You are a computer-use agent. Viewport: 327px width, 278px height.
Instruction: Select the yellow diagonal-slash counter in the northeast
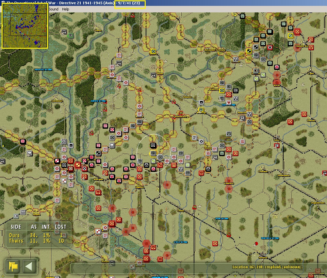(290, 36)
